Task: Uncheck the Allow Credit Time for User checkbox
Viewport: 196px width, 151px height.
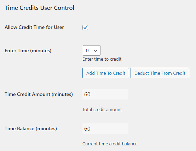Action: (x=85, y=28)
